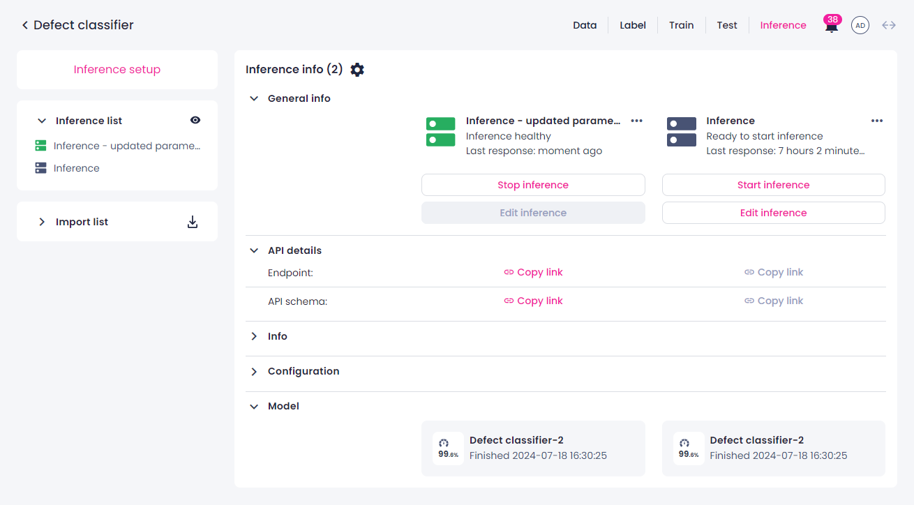Click 'Last response: 7 hours 2 minute...' text
Viewport: 914px width, 505px height.
coord(786,151)
